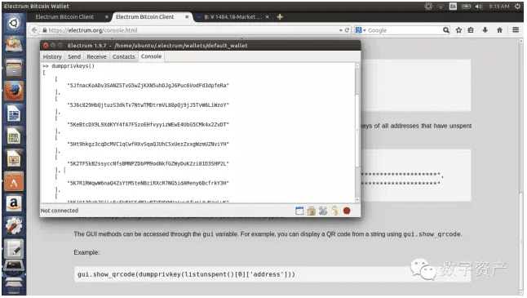Open the text editor dock icon
Viewport: 527px width, 298px height.
14,248
